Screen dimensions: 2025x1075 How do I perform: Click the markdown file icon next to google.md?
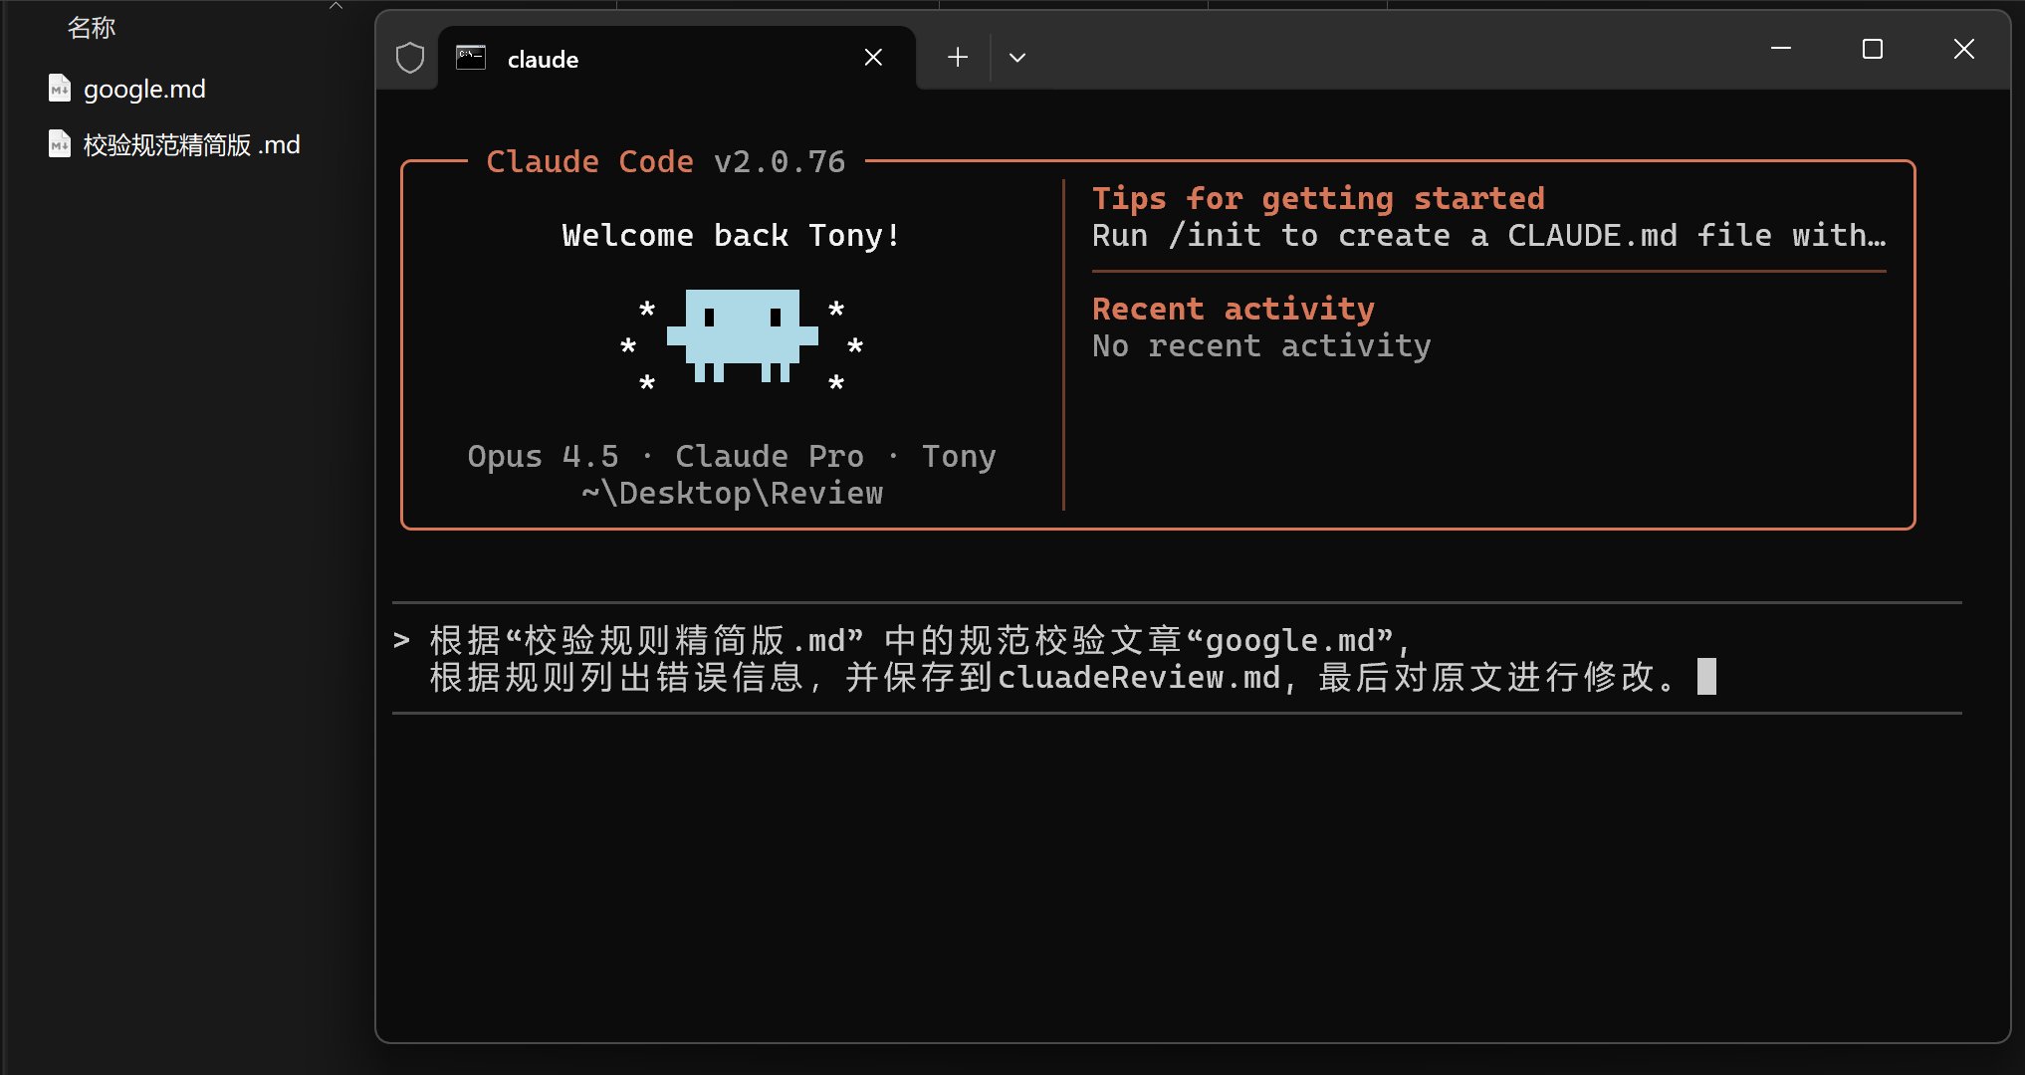[x=60, y=89]
